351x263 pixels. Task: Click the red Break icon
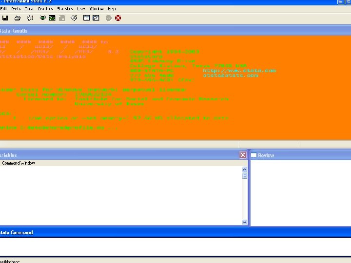[x=118, y=18]
